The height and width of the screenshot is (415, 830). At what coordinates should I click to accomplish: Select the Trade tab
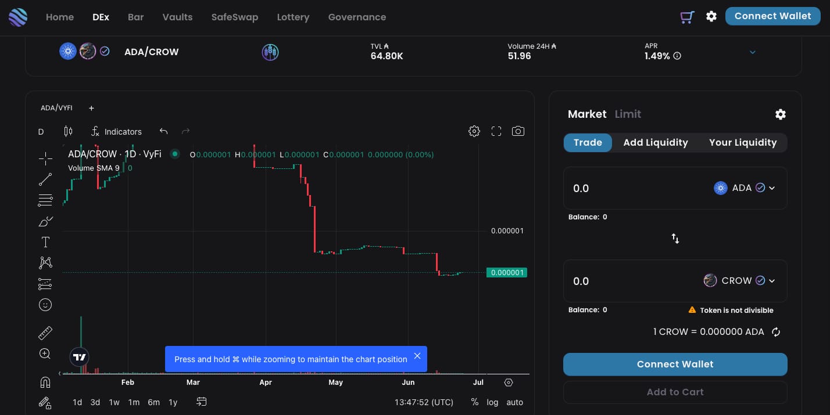tap(588, 143)
